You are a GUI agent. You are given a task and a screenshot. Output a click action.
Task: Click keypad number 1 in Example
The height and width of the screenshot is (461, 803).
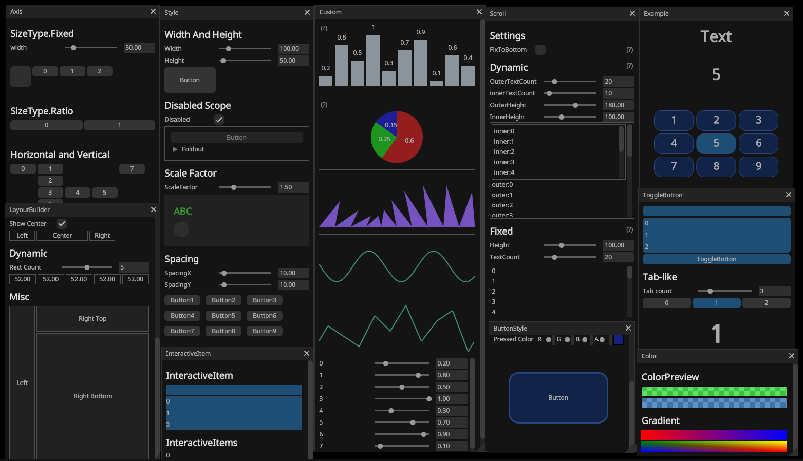[x=674, y=120]
